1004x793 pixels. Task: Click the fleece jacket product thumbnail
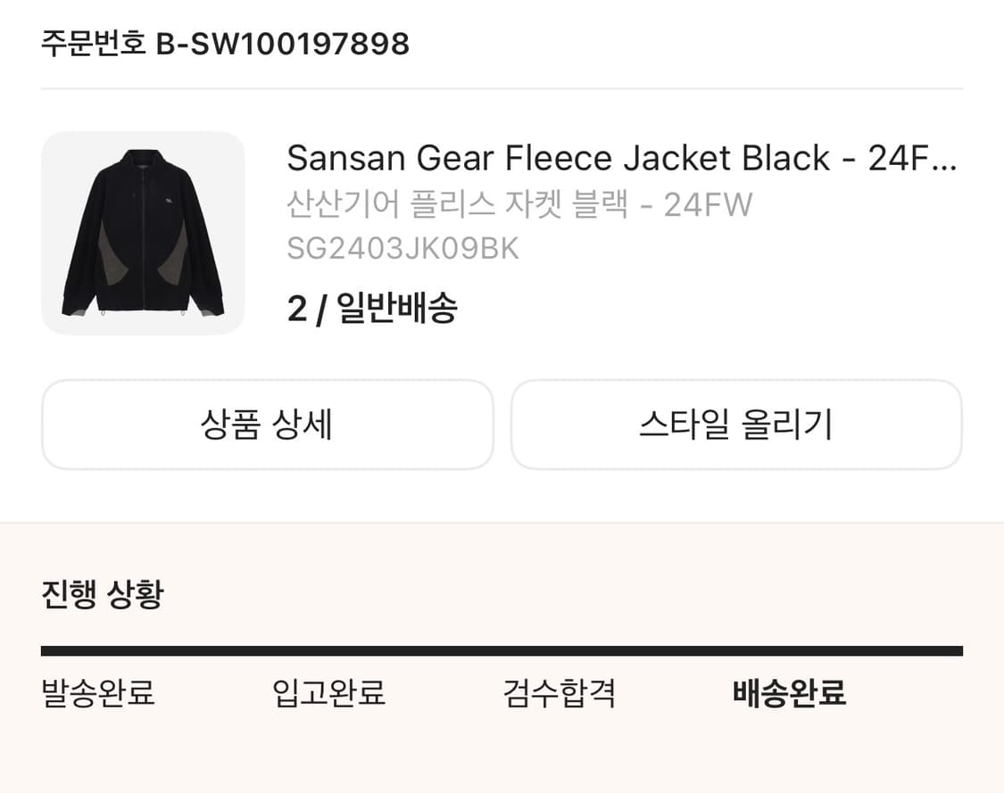click(x=142, y=232)
